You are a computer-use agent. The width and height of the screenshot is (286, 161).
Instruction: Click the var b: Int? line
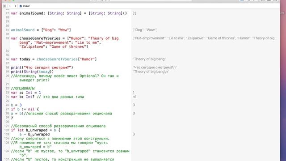(47, 97)
